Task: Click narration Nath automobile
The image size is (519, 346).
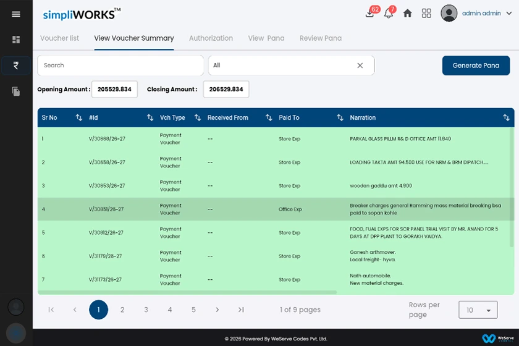Action: point(376,279)
